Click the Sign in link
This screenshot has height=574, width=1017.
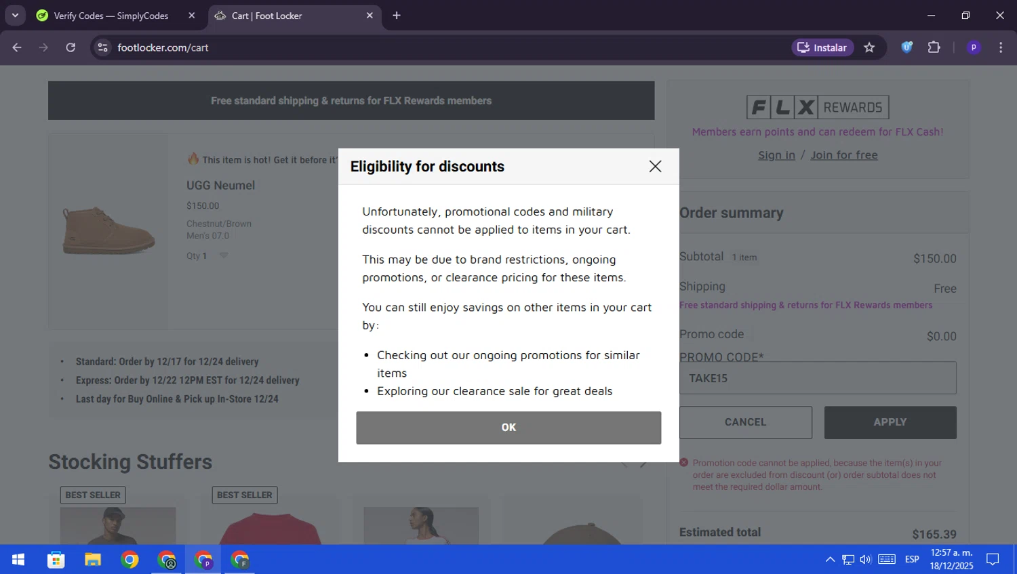[x=776, y=155]
